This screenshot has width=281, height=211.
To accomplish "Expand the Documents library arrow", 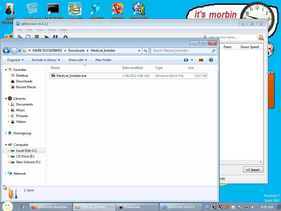I will pos(9,104).
